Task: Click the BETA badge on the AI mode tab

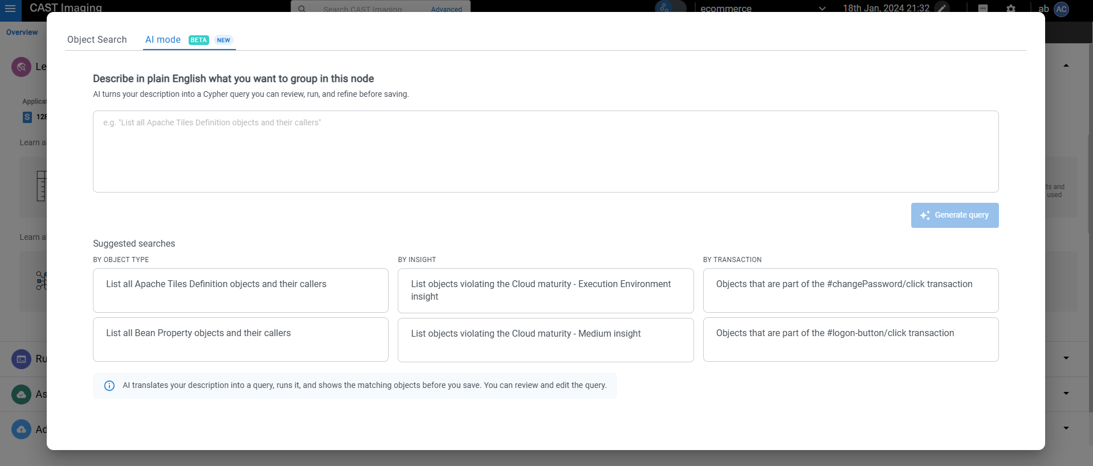Action: tap(199, 40)
